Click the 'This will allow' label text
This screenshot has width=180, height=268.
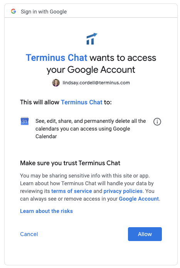[40, 102]
